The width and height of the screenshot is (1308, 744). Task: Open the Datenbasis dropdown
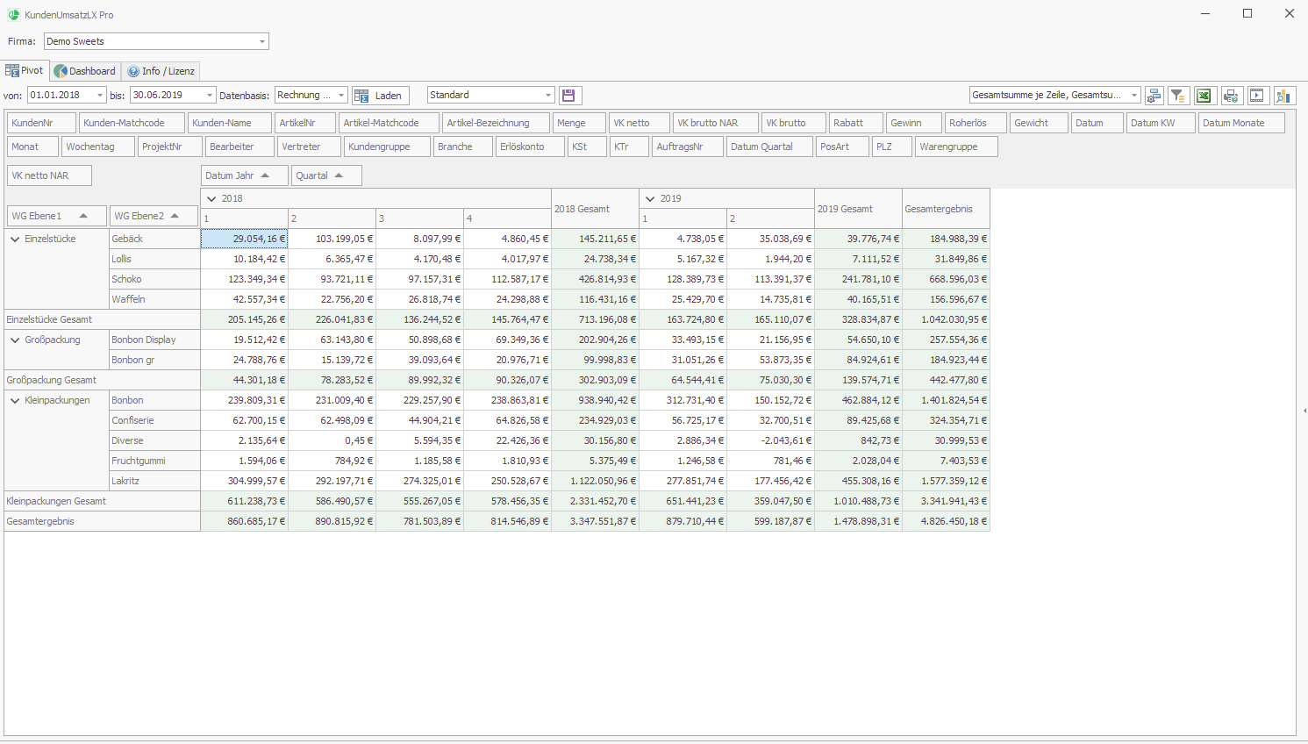pyautogui.click(x=340, y=96)
